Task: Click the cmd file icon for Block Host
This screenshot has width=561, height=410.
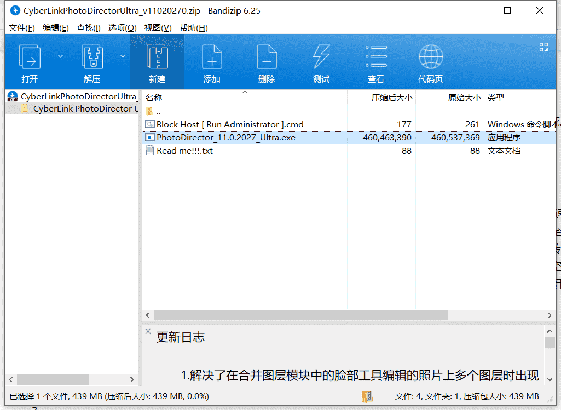Action: click(x=149, y=125)
